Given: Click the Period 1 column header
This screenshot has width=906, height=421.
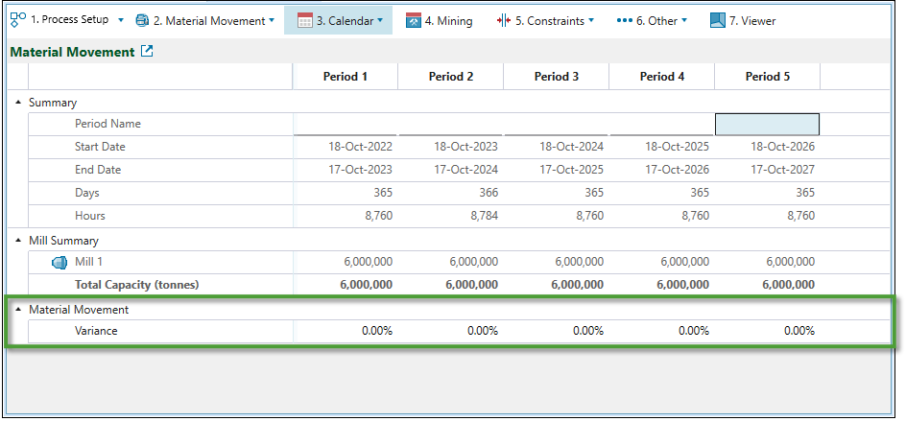Looking at the screenshot, I should [x=345, y=77].
